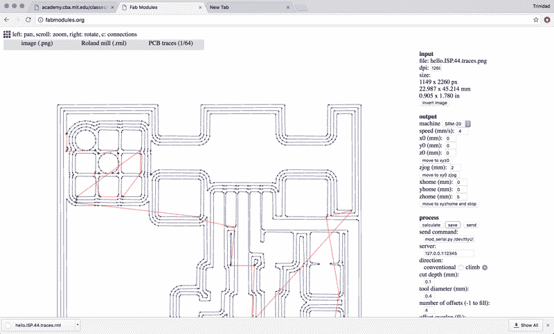Click the browser address bar

click(x=283, y=20)
